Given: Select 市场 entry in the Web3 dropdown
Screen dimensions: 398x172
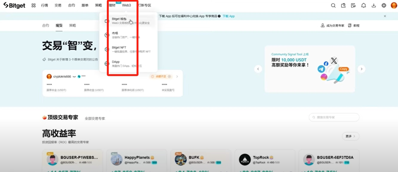Looking at the screenshot, I should coord(128,35).
